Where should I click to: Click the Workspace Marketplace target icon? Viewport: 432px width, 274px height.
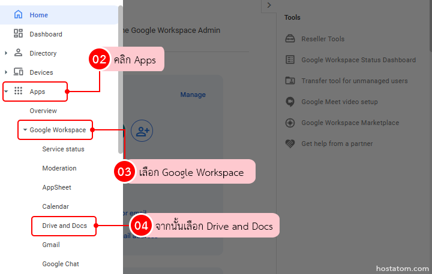290,123
